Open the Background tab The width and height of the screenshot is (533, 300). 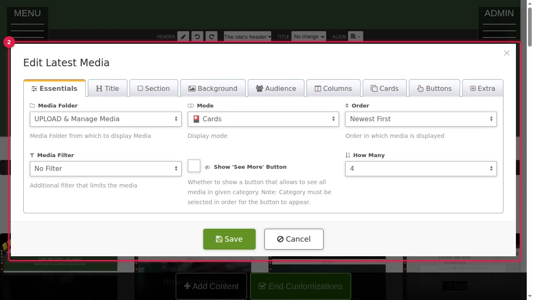point(213,88)
